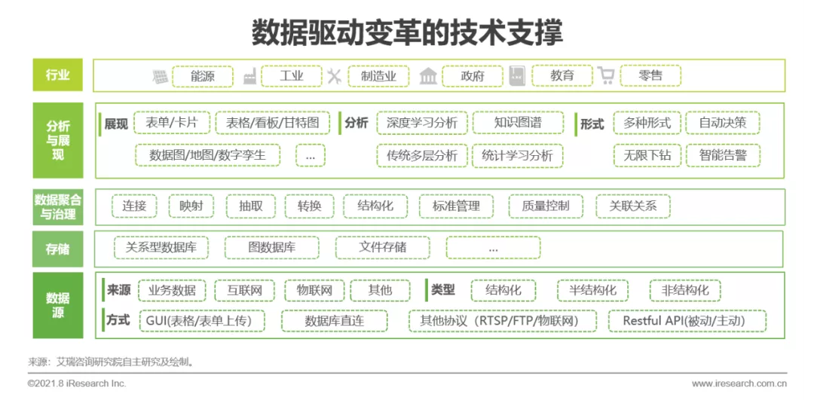The height and width of the screenshot is (400, 814).
Task: Click the solar panel icon beside 能源
Action: click(x=160, y=77)
